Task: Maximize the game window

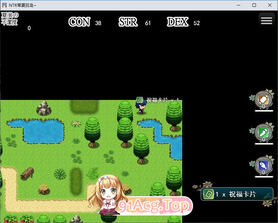Action: (254, 5)
